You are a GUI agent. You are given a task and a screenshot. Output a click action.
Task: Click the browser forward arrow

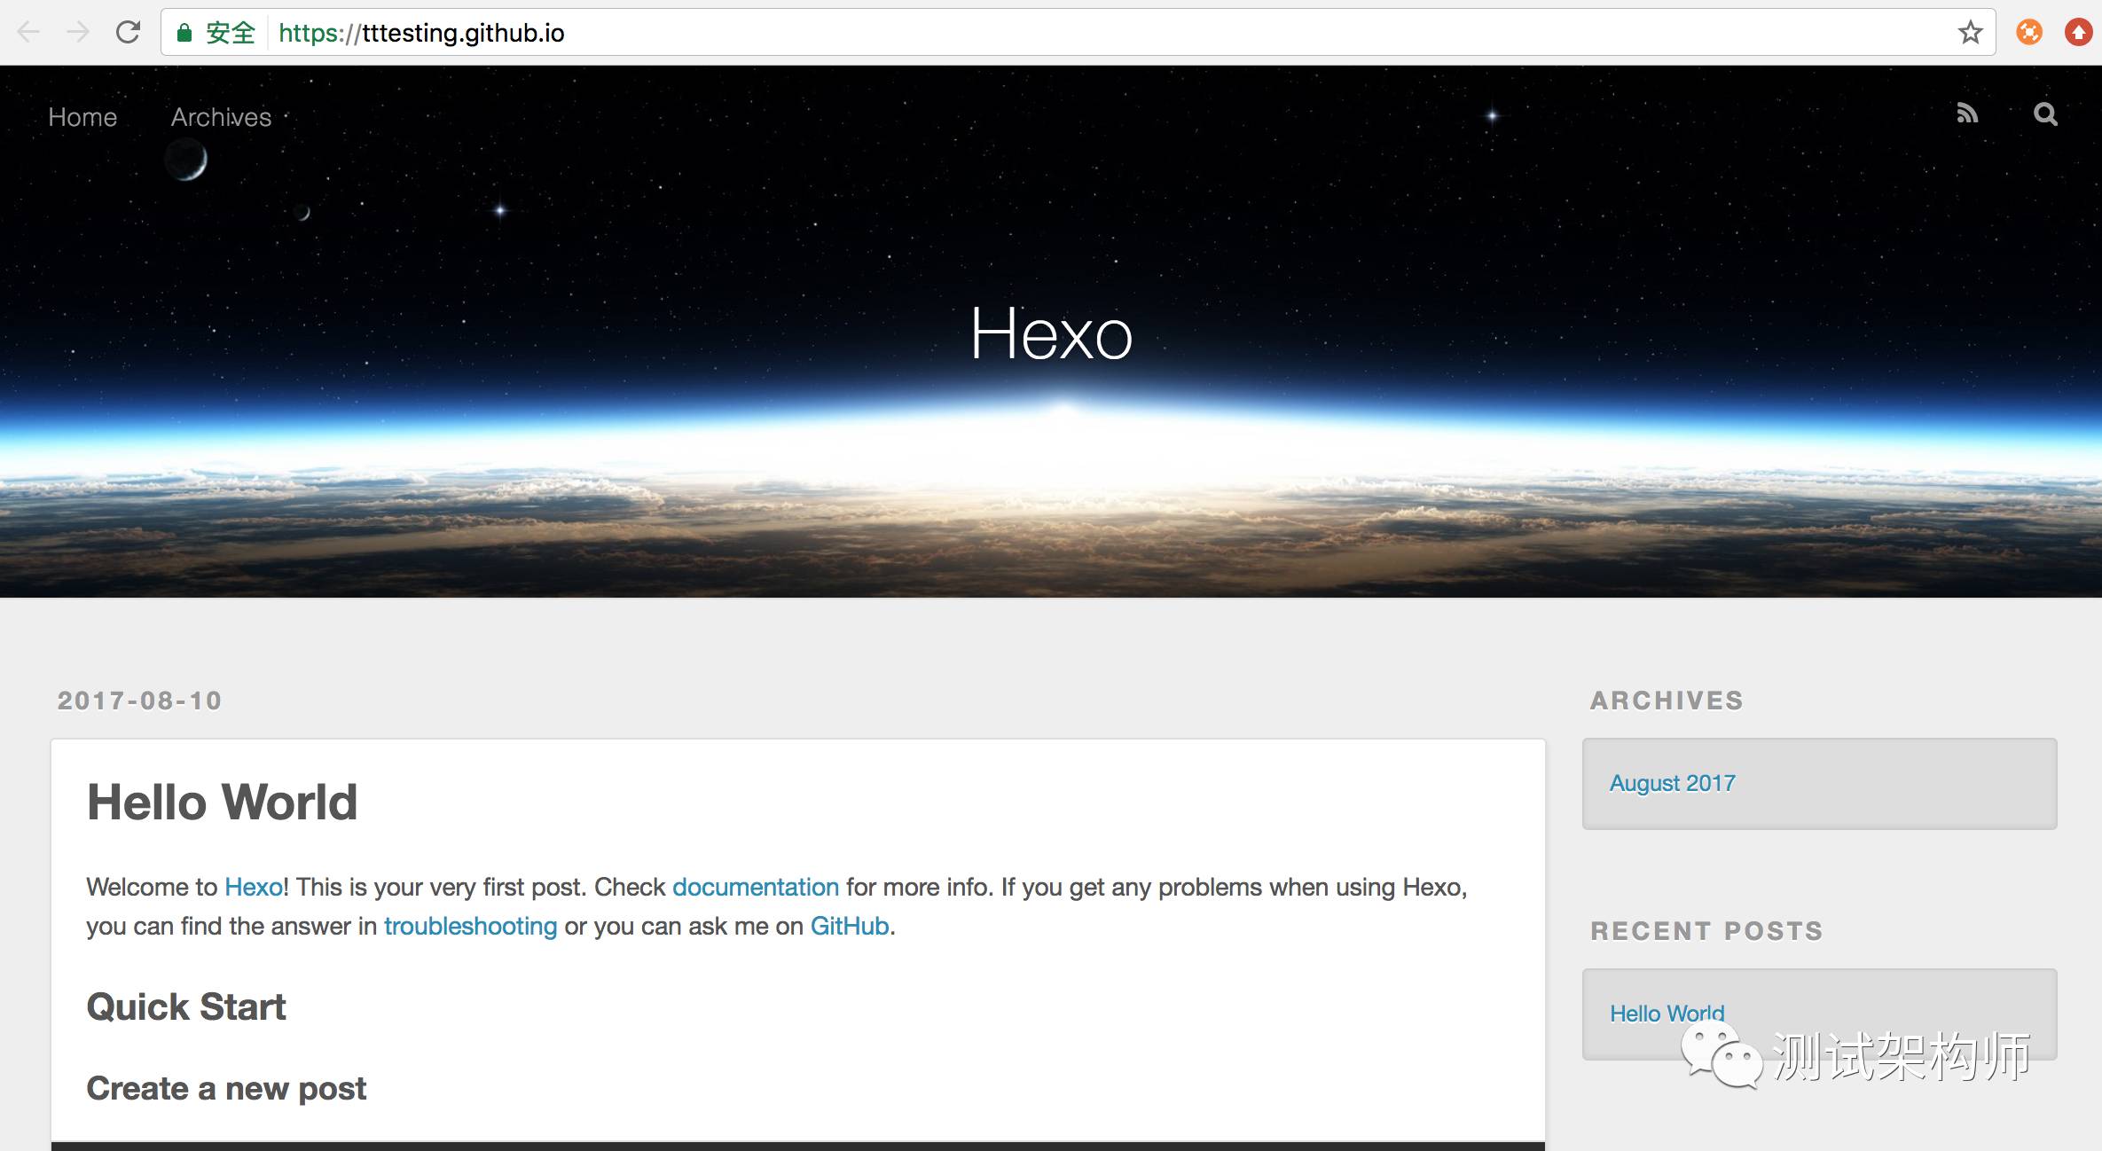78,33
